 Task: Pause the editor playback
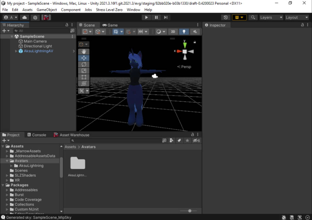(156, 18)
